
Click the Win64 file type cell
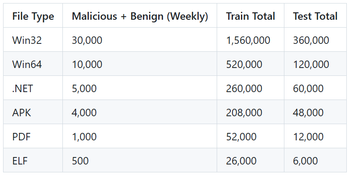(x=27, y=64)
